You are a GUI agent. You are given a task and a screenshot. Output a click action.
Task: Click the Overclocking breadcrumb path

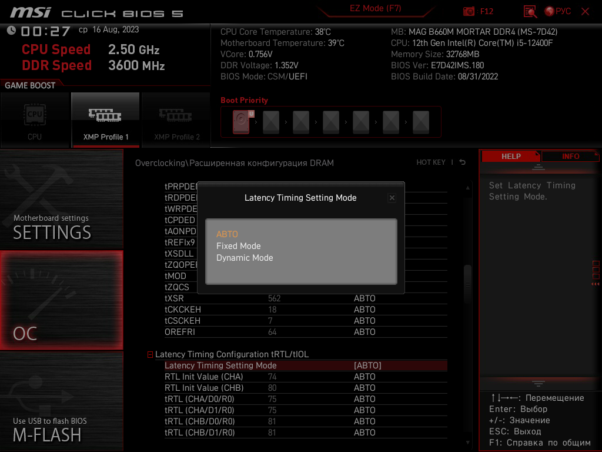(x=234, y=163)
